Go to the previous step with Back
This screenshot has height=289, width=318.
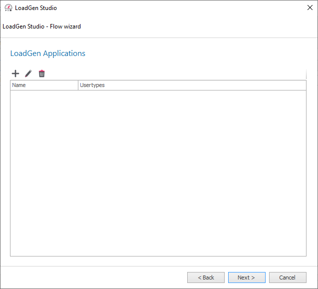click(x=206, y=277)
